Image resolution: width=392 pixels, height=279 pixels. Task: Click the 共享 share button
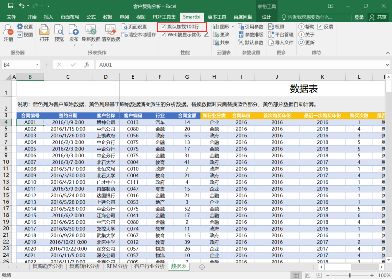click(378, 17)
